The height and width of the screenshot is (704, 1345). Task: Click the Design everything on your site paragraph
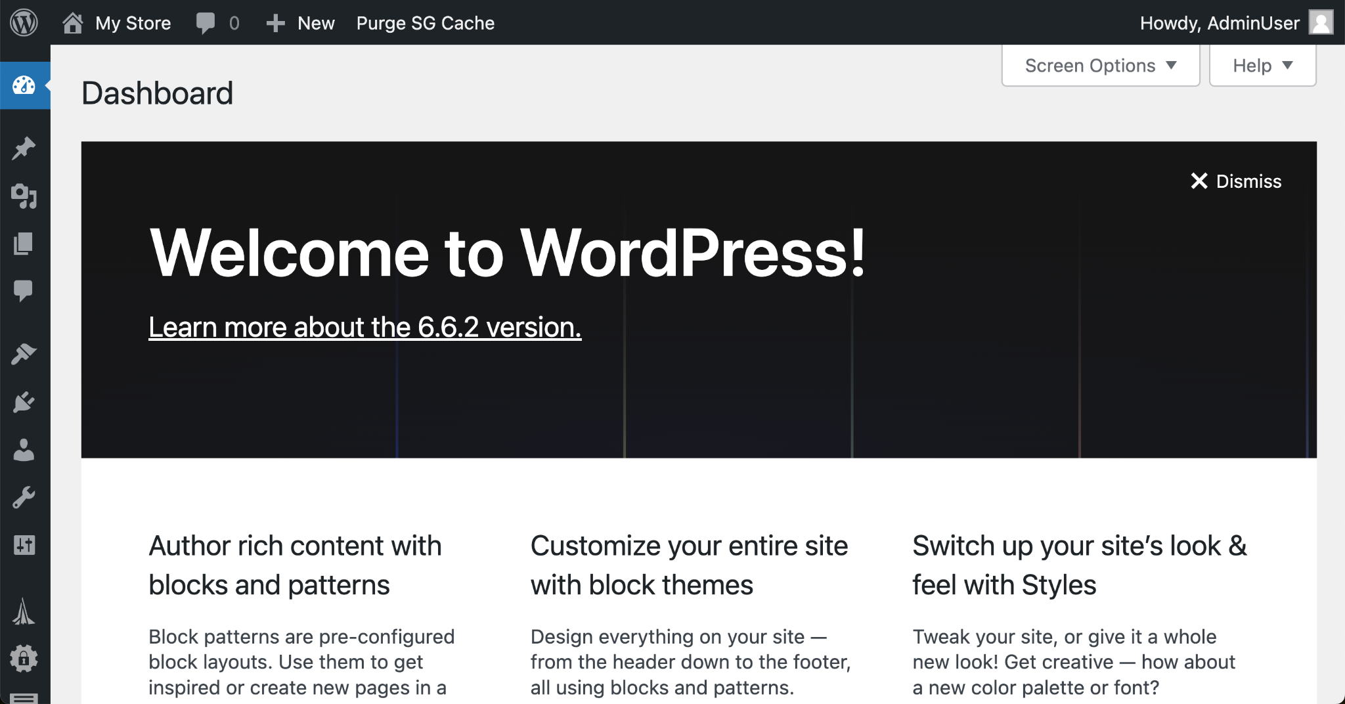click(x=691, y=662)
